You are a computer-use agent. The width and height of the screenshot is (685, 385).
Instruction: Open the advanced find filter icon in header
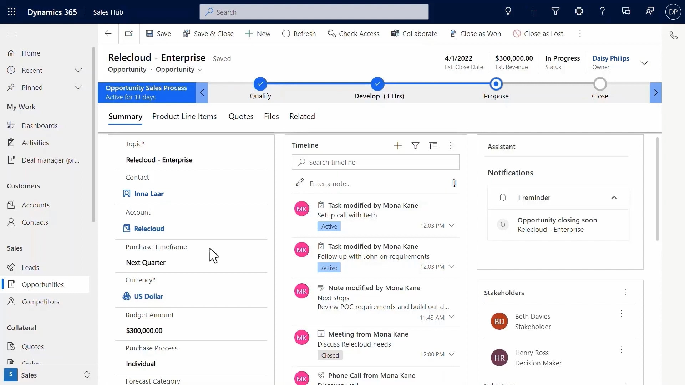pyautogui.click(x=555, y=12)
